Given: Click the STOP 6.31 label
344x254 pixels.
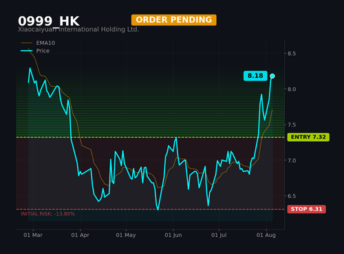Looking at the screenshot, I should (306, 209).
